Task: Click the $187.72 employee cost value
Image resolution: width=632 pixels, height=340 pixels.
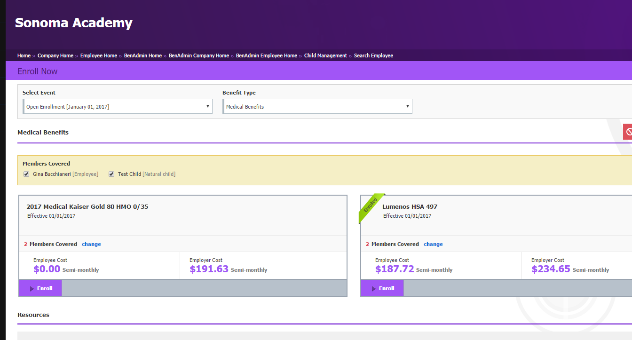Action: point(395,269)
